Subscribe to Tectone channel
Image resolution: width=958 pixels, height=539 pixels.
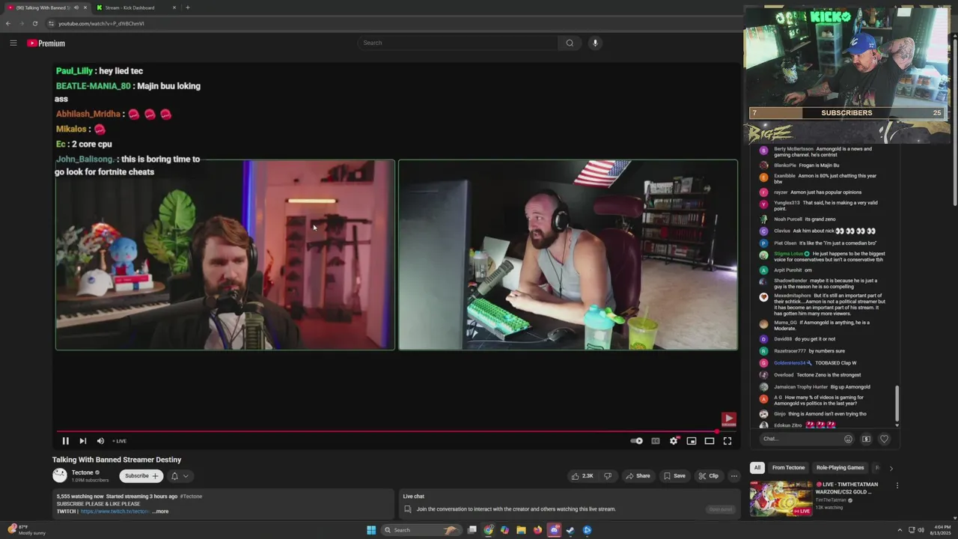141,475
